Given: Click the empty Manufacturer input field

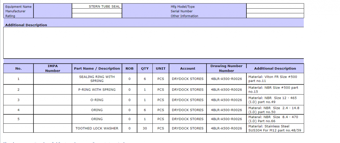Looking at the screenshot, I should 97,11.
